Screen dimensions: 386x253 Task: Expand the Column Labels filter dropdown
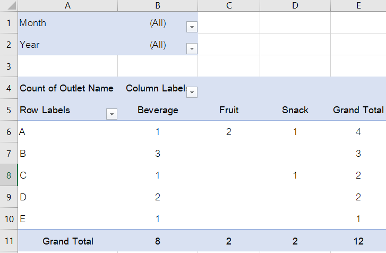[x=192, y=92]
